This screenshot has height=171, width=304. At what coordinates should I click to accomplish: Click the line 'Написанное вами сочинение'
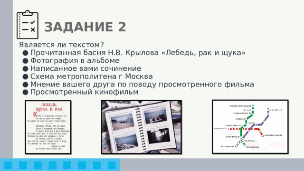(x=85, y=68)
